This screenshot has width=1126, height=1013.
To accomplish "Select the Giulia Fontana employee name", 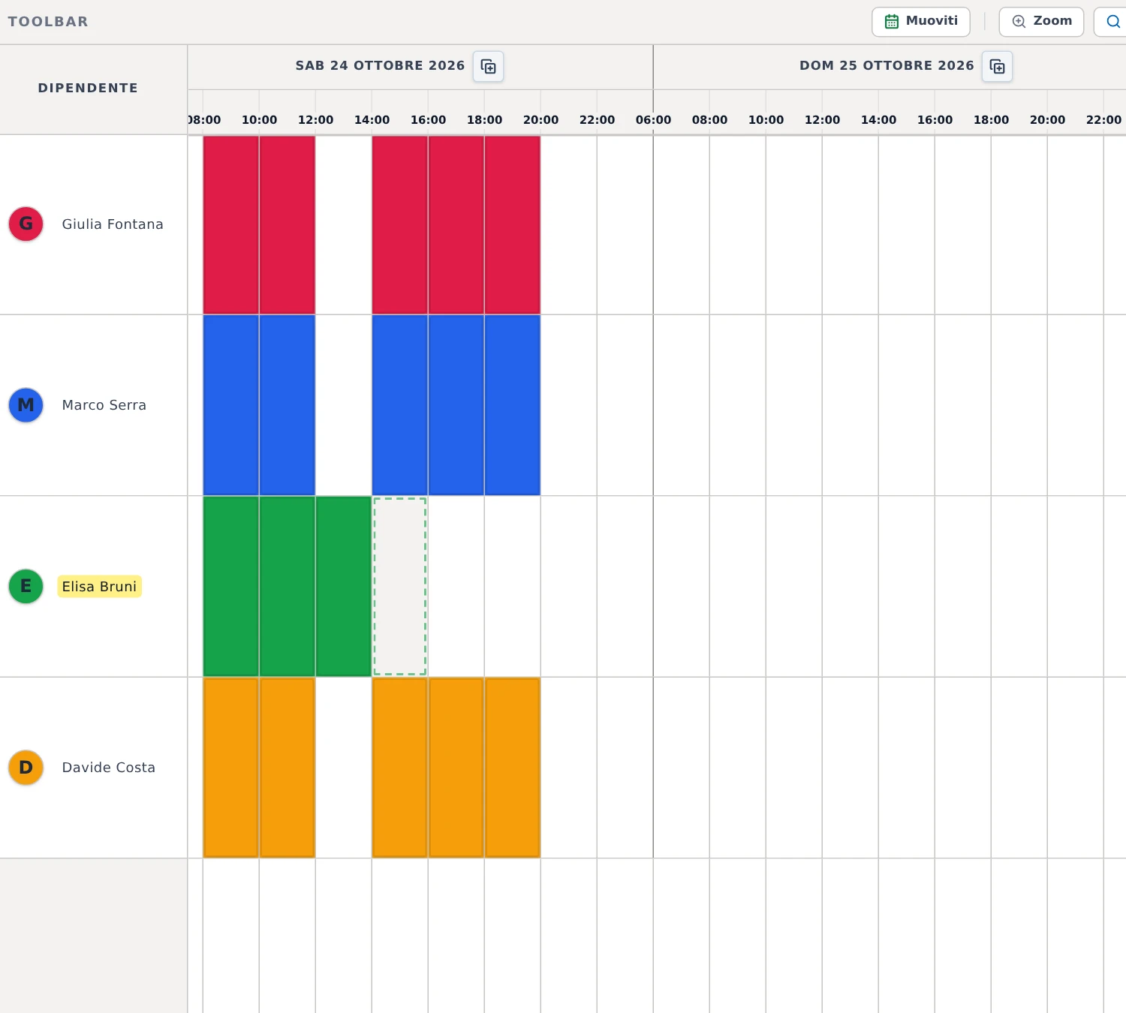I will coord(113,224).
